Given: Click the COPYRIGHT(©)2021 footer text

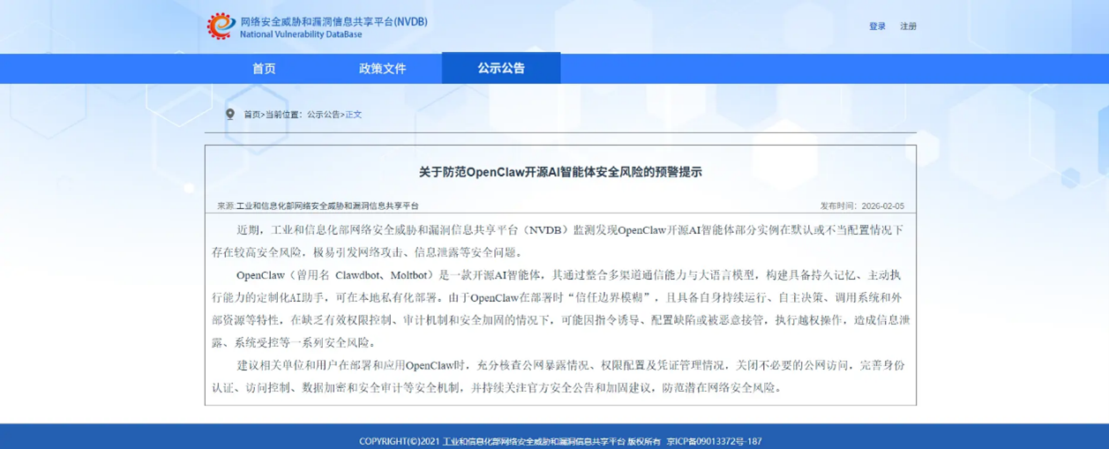Looking at the screenshot, I should tap(399, 441).
